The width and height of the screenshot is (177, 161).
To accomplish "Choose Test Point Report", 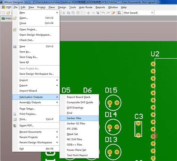I will pyautogui.click(x=79, y=155).
